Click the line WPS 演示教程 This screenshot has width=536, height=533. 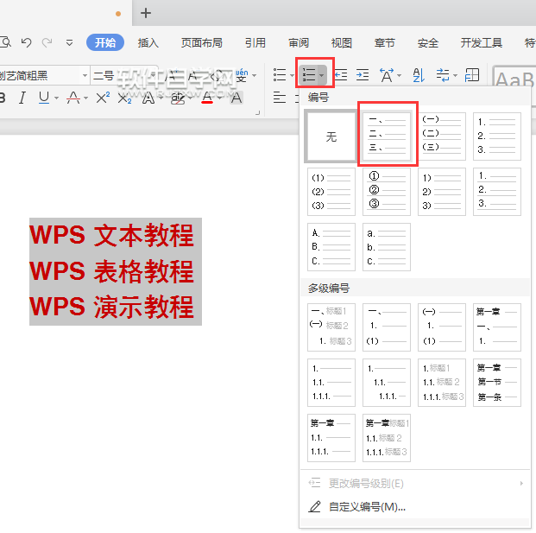point(112,307)
